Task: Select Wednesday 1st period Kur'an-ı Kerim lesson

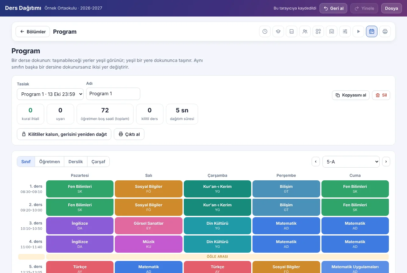Action: [x=217, y=189]
